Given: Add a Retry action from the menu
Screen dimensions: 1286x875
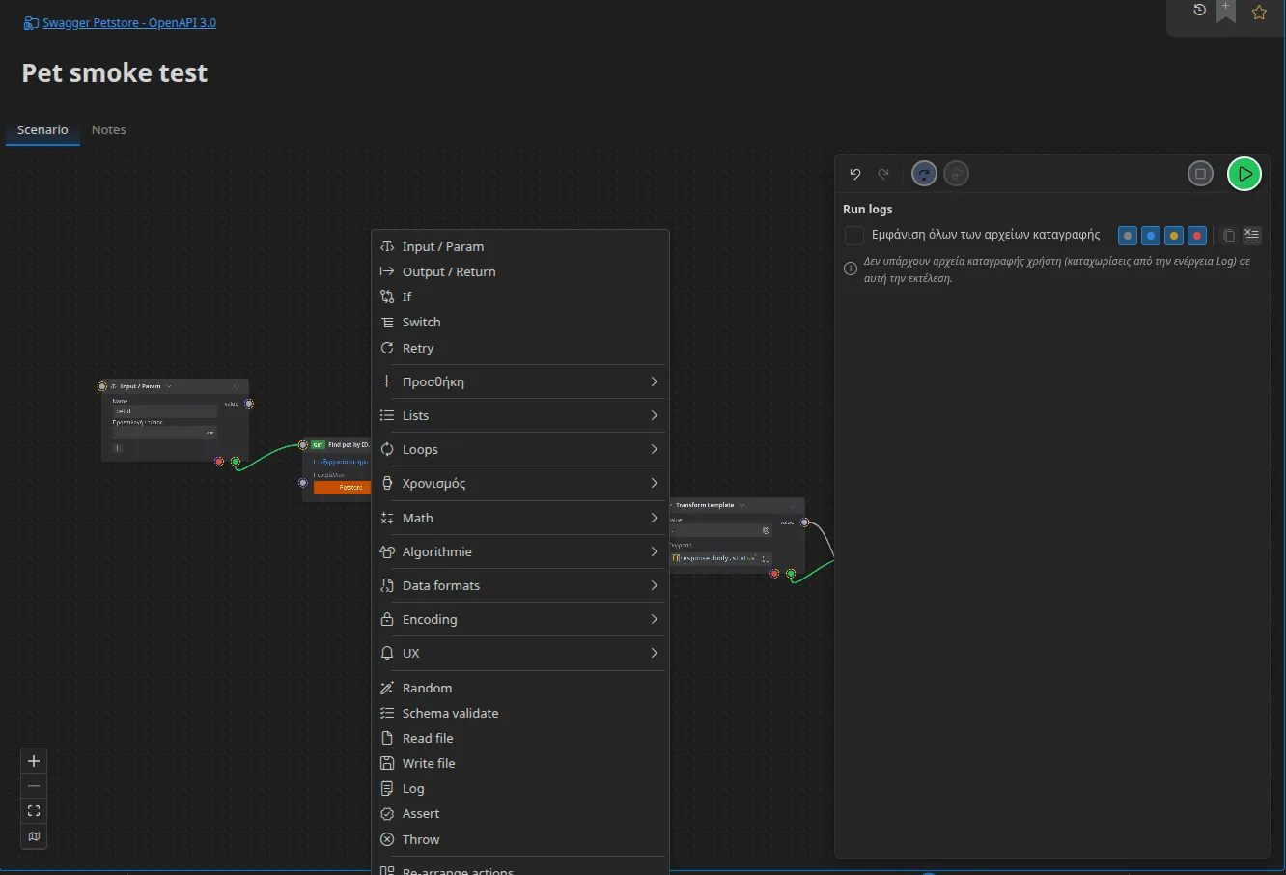Looking at the screenshot, I should click(x=519, y=348).
